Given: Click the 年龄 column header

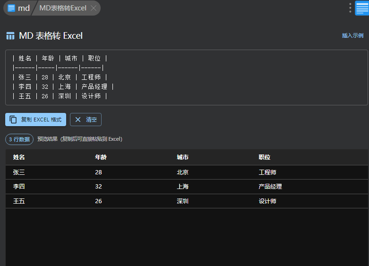Looking at the screenshot, I should tap(101, 157).
